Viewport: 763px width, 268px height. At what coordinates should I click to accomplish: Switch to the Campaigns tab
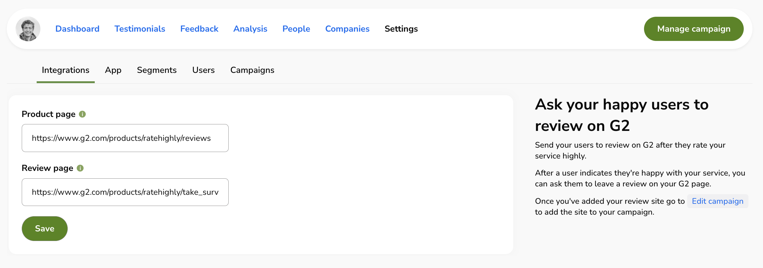coord(252,70)
